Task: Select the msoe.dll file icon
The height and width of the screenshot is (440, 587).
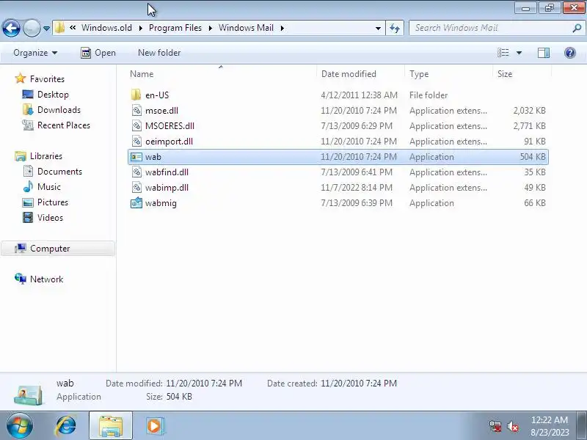Action: [136, 111]
